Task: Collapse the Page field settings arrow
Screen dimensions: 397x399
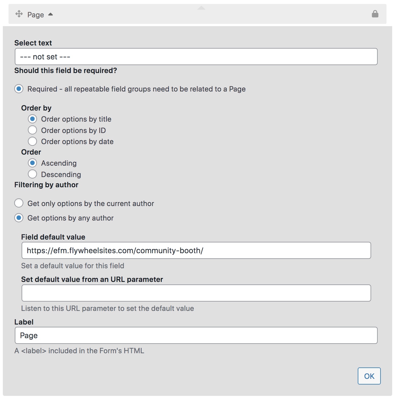Action: (51, 14)
